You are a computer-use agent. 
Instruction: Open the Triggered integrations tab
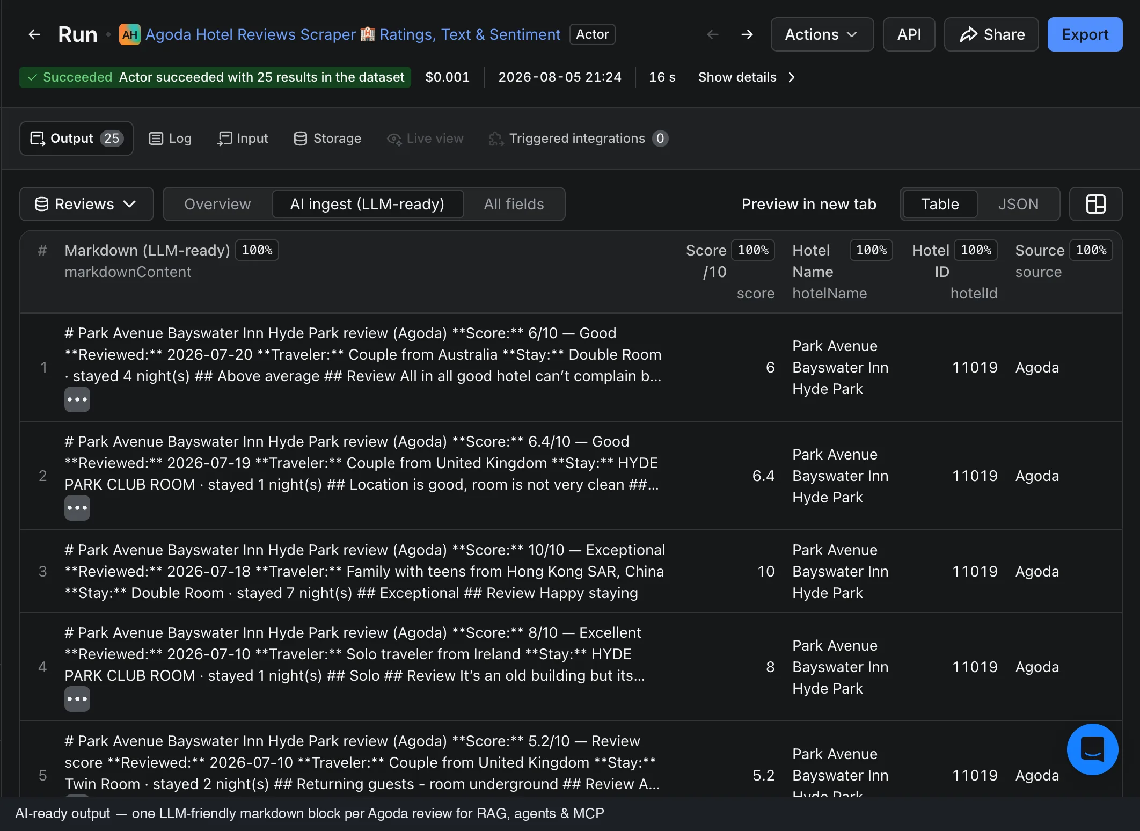(x=579, y=138)
